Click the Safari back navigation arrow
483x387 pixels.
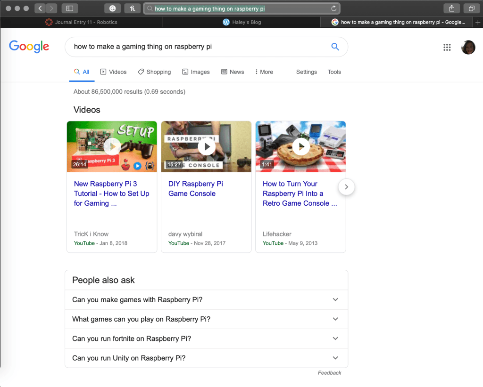coord(40,8)
